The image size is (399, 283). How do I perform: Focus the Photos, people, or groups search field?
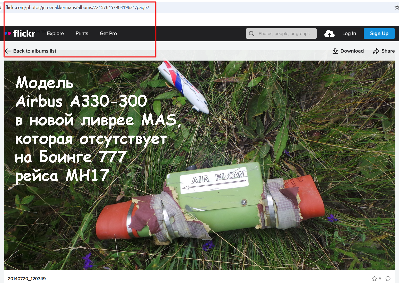281,34
